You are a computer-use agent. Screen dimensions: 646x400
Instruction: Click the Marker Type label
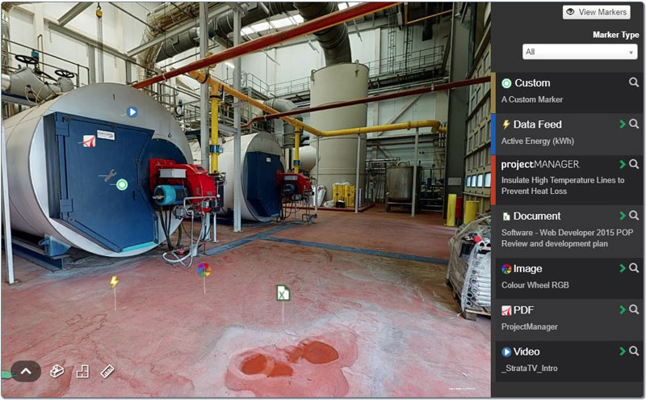pyautogui.click(x=615, y=35)
